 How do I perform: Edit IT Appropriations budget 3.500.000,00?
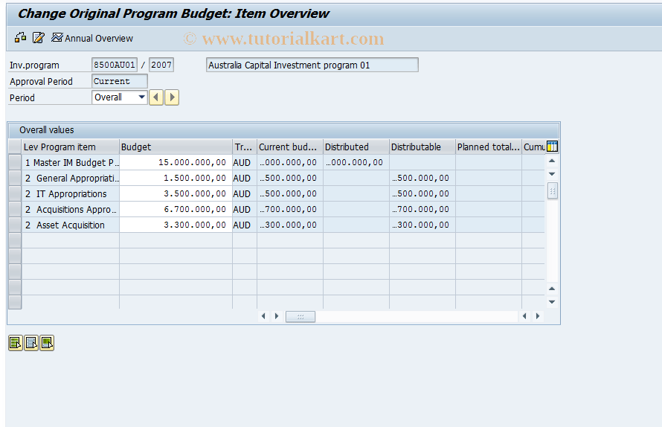[176, 194]
